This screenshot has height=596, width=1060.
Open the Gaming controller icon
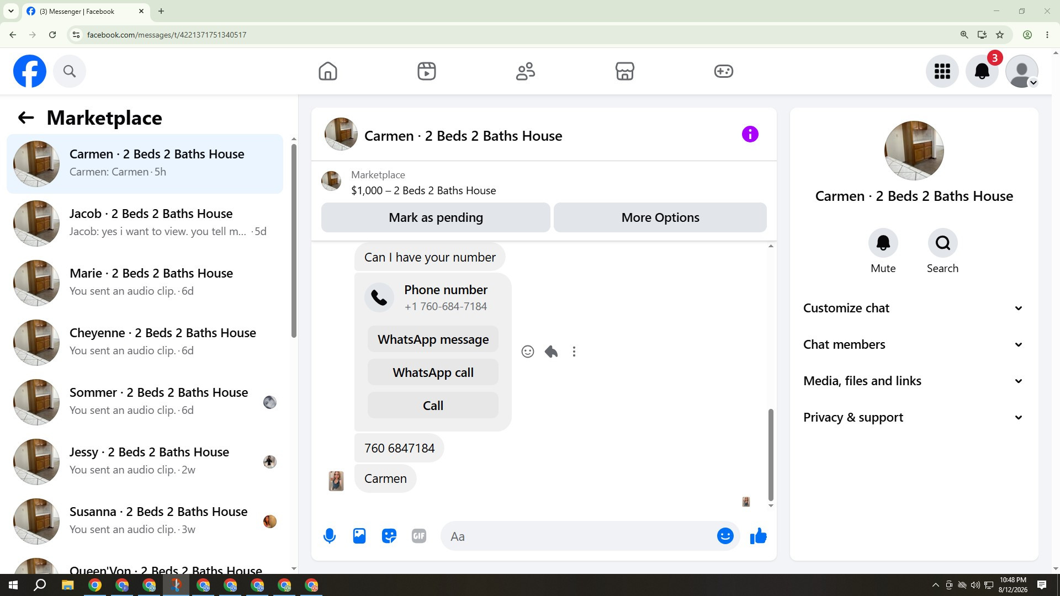tap(724, 71)
